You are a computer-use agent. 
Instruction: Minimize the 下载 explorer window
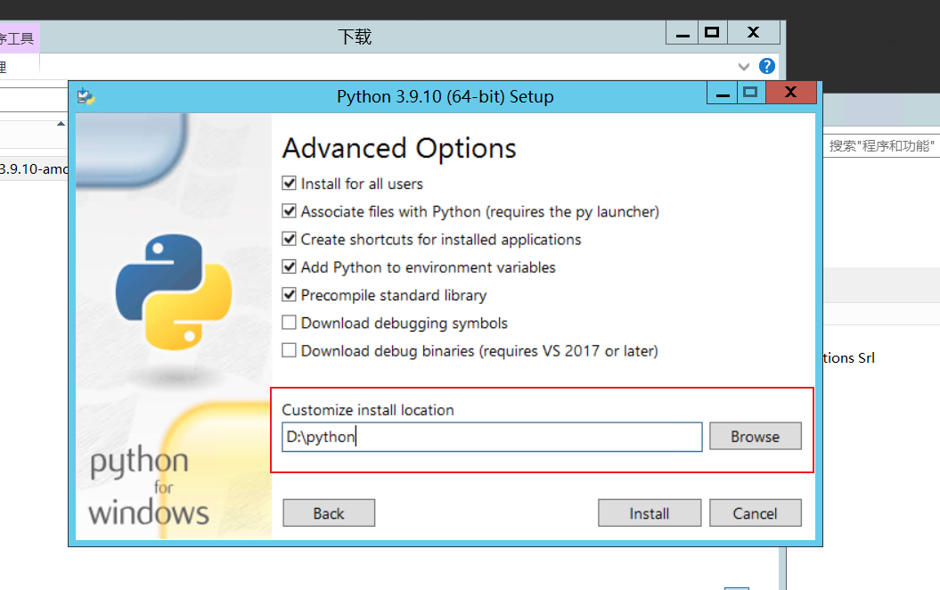point(683,33)
